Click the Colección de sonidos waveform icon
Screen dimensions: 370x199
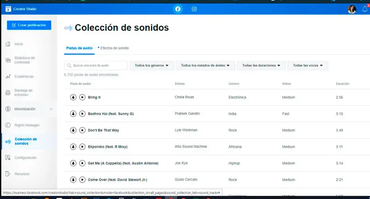coord(8,142)
